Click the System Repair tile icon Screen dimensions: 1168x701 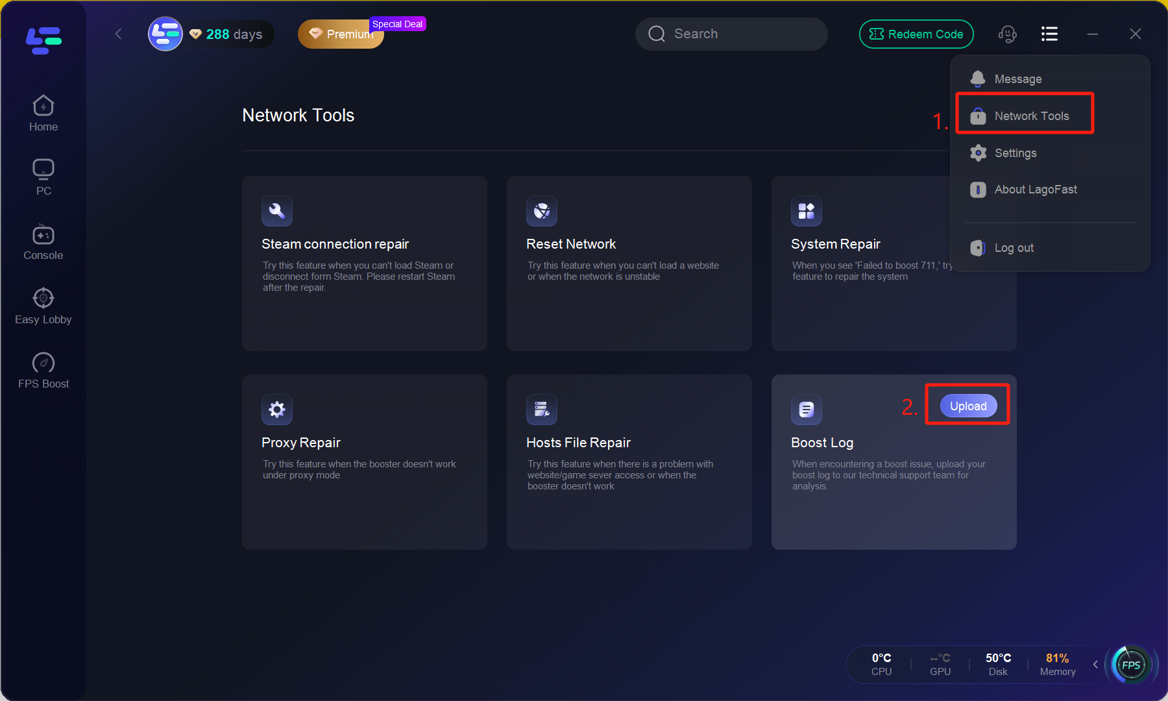807,211
